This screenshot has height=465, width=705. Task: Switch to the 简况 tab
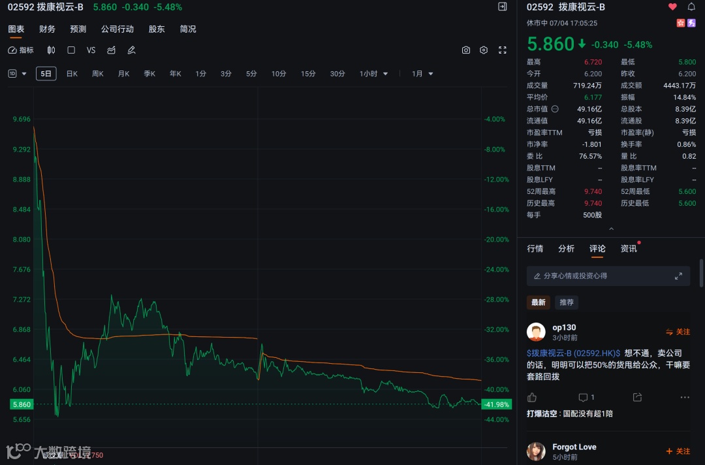pyautogui.click(x=188, y=29)
